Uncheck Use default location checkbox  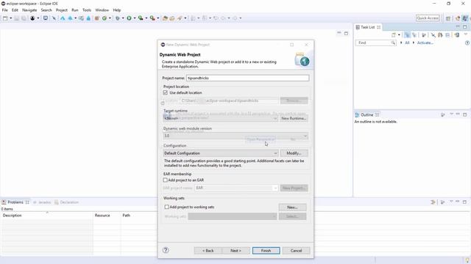(165, 92)
